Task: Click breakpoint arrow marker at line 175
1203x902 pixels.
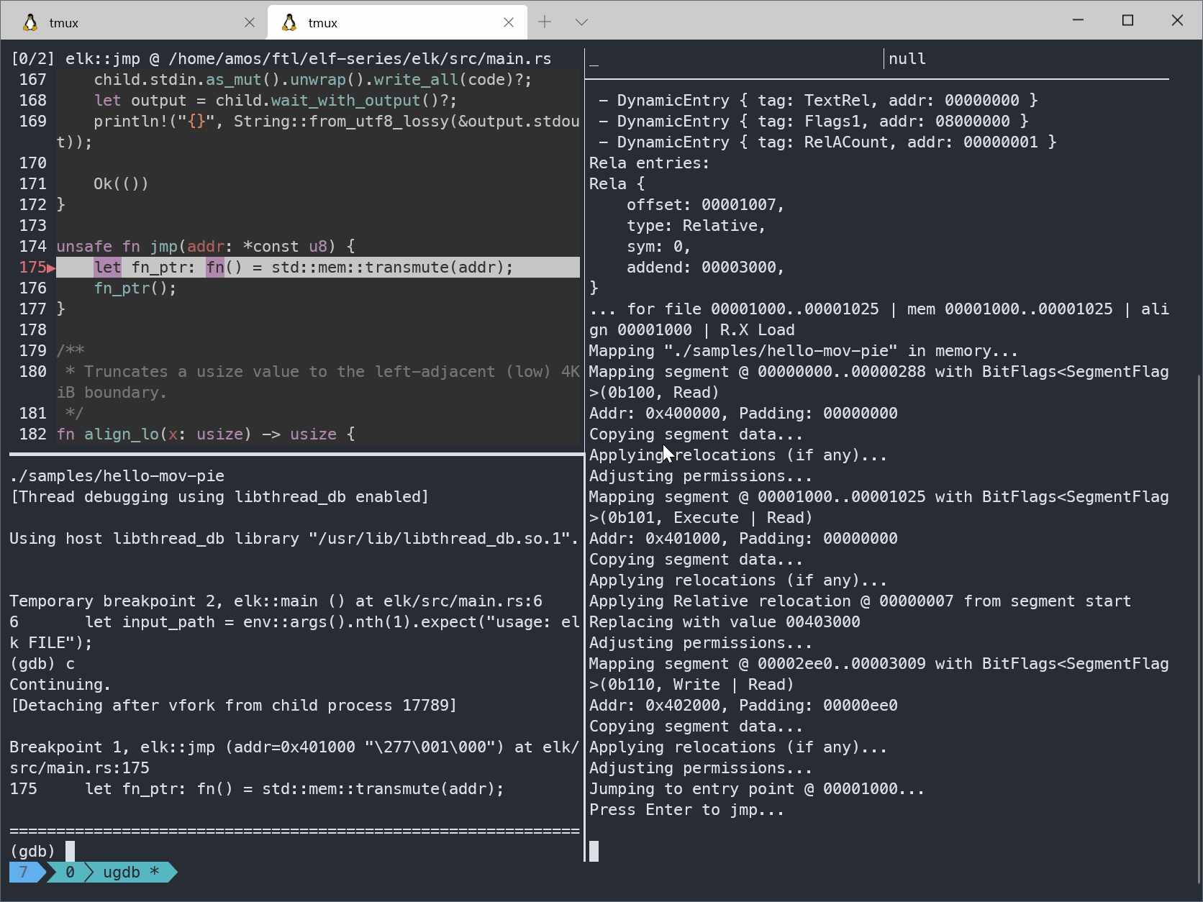Action: [x=51, y=268]
